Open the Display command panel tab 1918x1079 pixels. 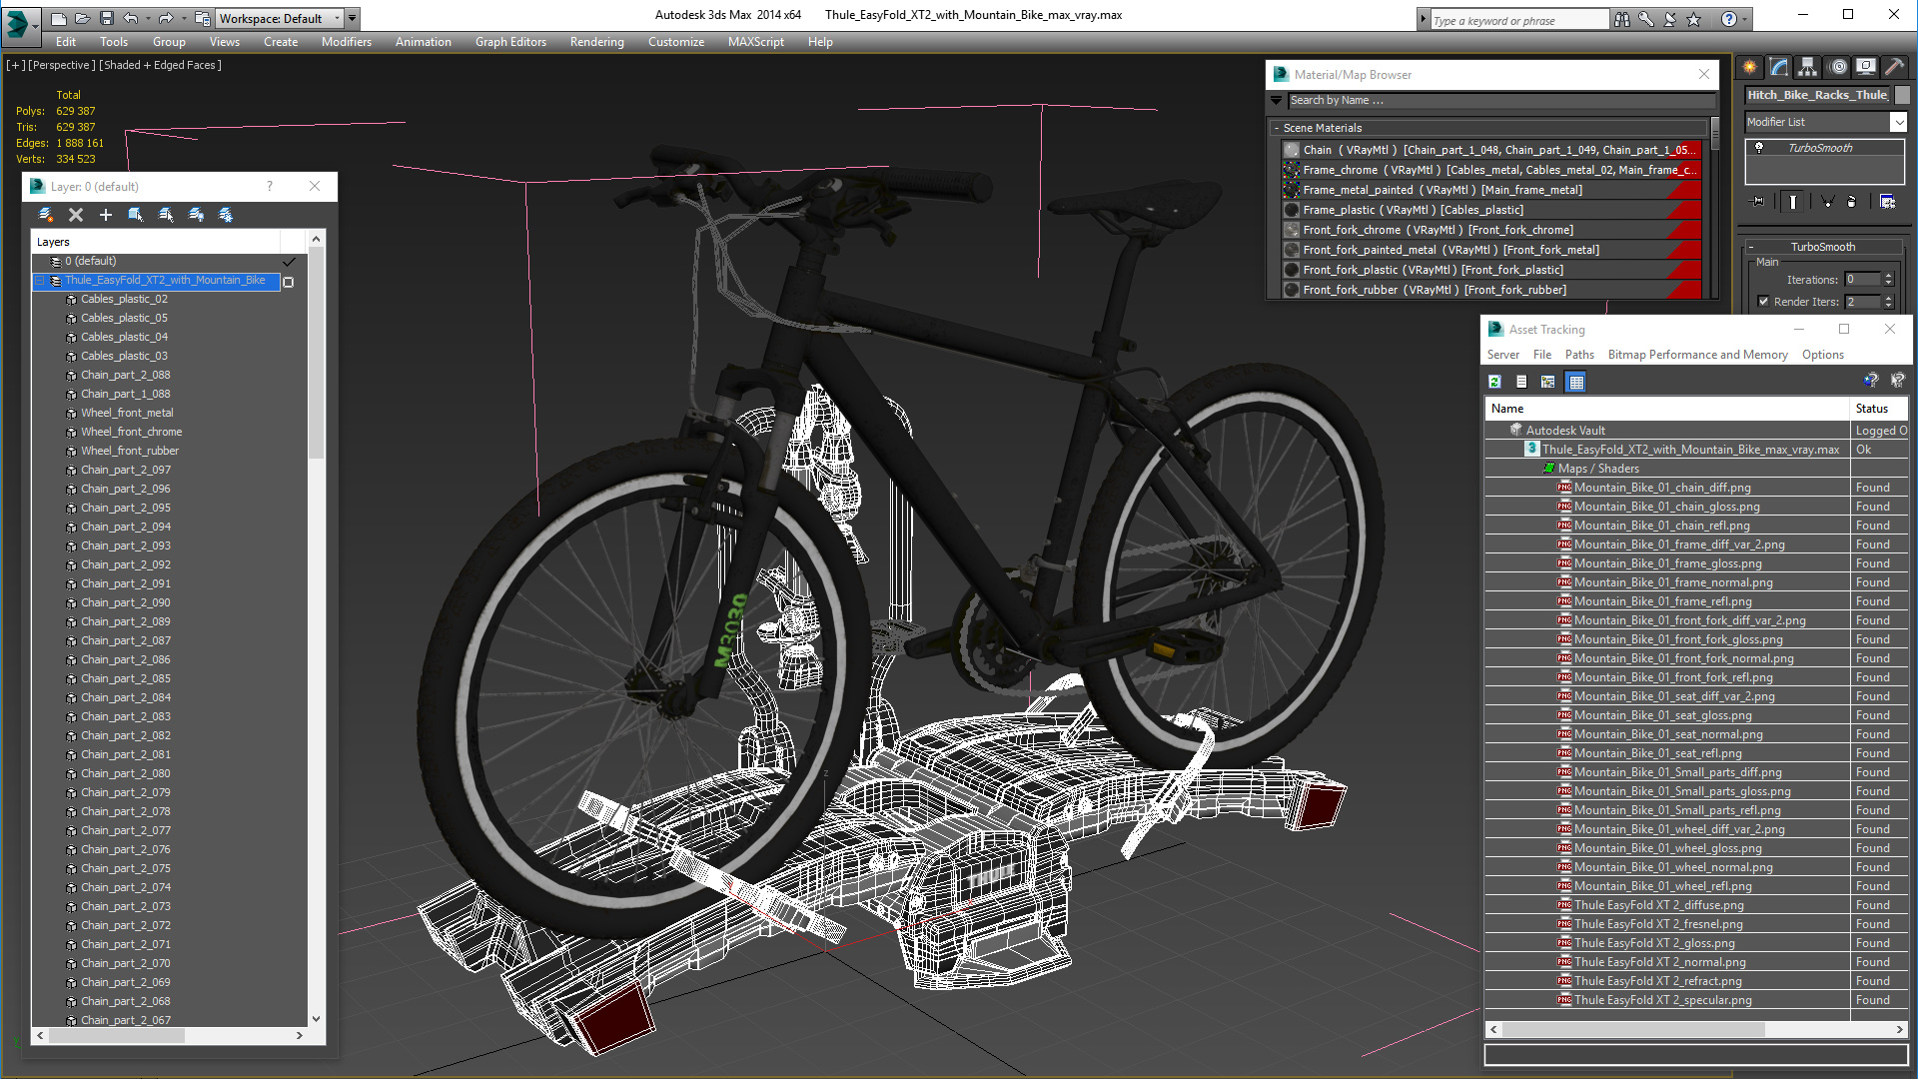[1866, 67]
